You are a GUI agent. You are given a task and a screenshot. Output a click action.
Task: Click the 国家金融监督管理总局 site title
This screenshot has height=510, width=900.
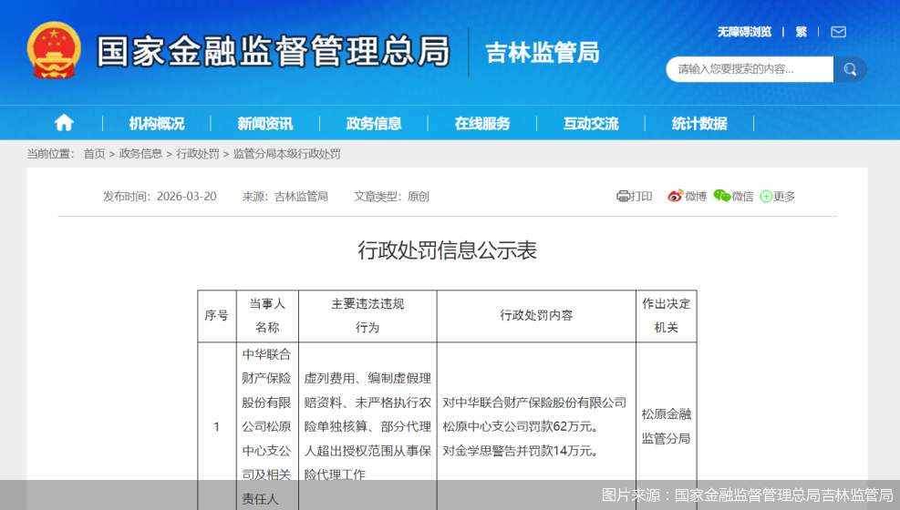[273, 51]
